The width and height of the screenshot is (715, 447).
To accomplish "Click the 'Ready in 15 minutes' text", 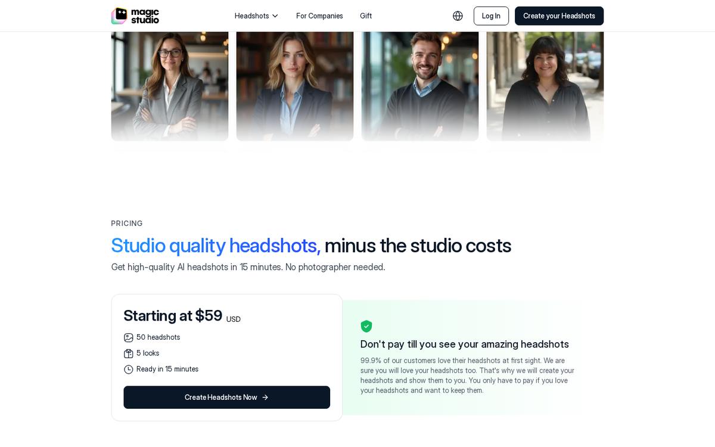I will [x=167, y=370].
